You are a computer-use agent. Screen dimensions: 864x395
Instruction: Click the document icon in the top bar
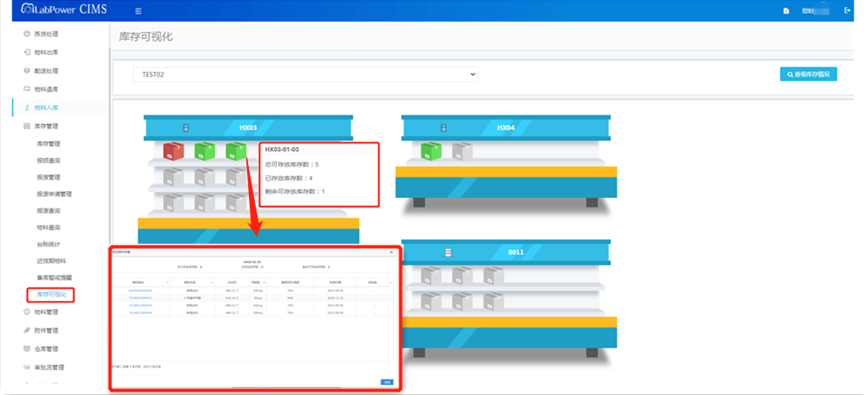coord(787,10)
